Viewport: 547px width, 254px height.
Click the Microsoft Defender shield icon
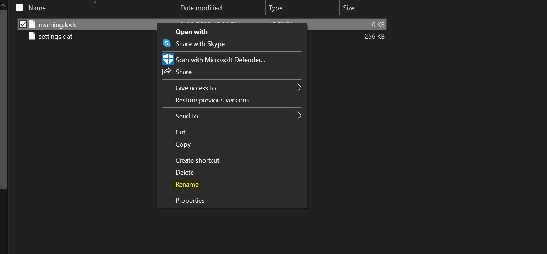click(x=167, y=59)
